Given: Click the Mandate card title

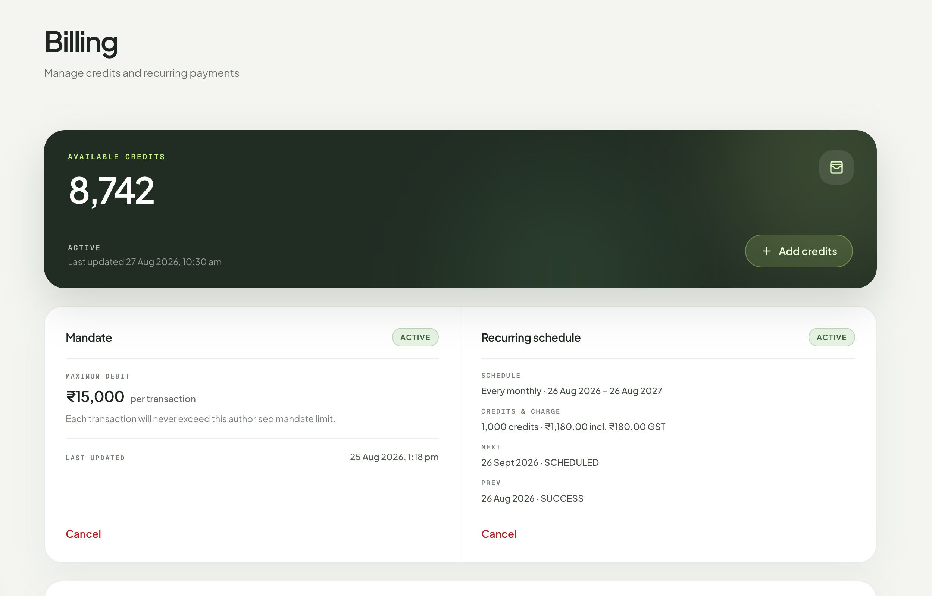Looking at the screenshot, I should pyautogui.click(x=89, y=338).
